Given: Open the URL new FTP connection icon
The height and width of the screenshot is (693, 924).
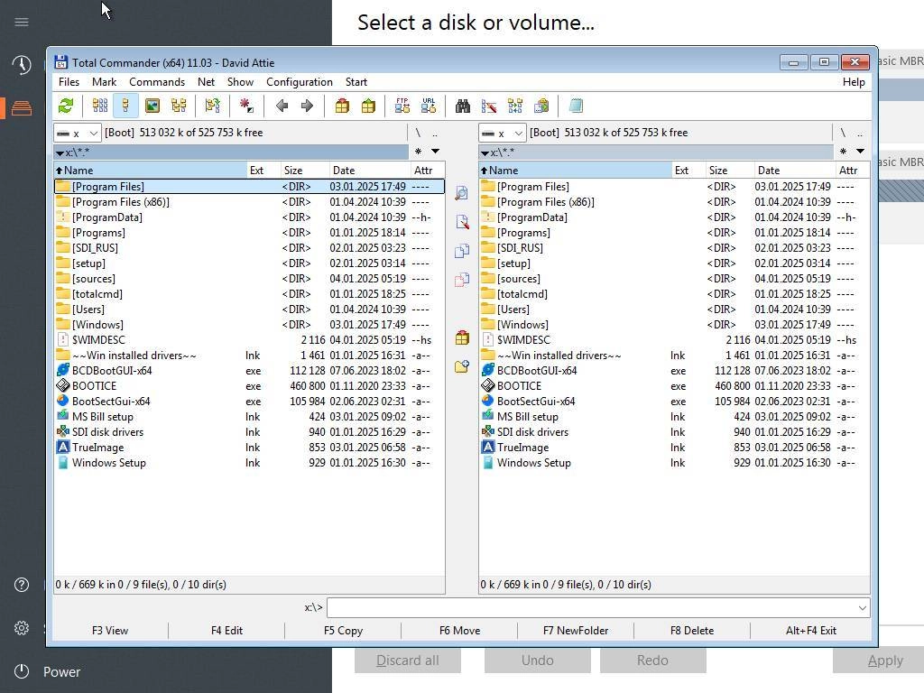Looking at the screenshot, I should click(429, 106).
